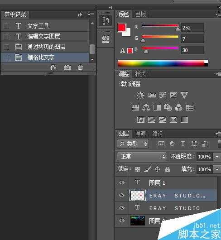Open the 不透明度 opacity dropdown arrow
Viewport: 221px width, 240px height.
pyautogui.click(x=217, y=157)
